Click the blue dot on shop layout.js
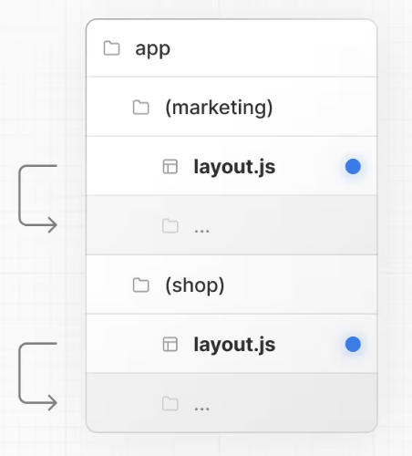The width and height of the screenshot is (412, 456). (353, 345)
